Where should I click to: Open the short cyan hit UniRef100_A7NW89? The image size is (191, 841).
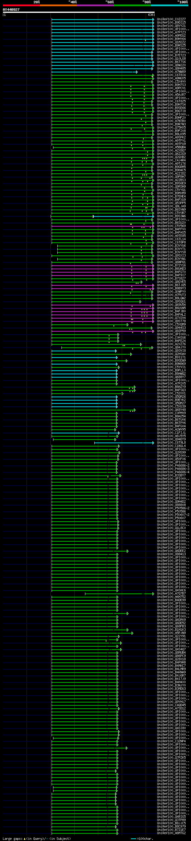tap(171, 72)
